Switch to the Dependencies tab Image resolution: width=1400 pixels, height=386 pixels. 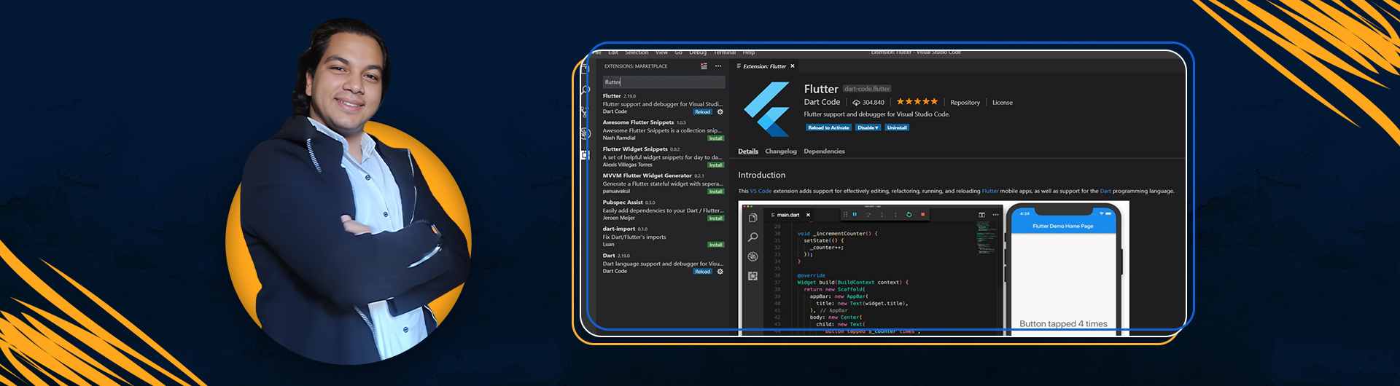[x=824, y=151]
